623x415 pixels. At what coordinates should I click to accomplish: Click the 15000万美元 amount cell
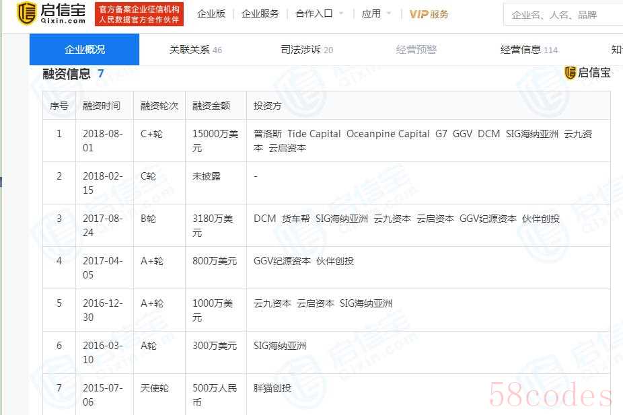coord(215,141)
